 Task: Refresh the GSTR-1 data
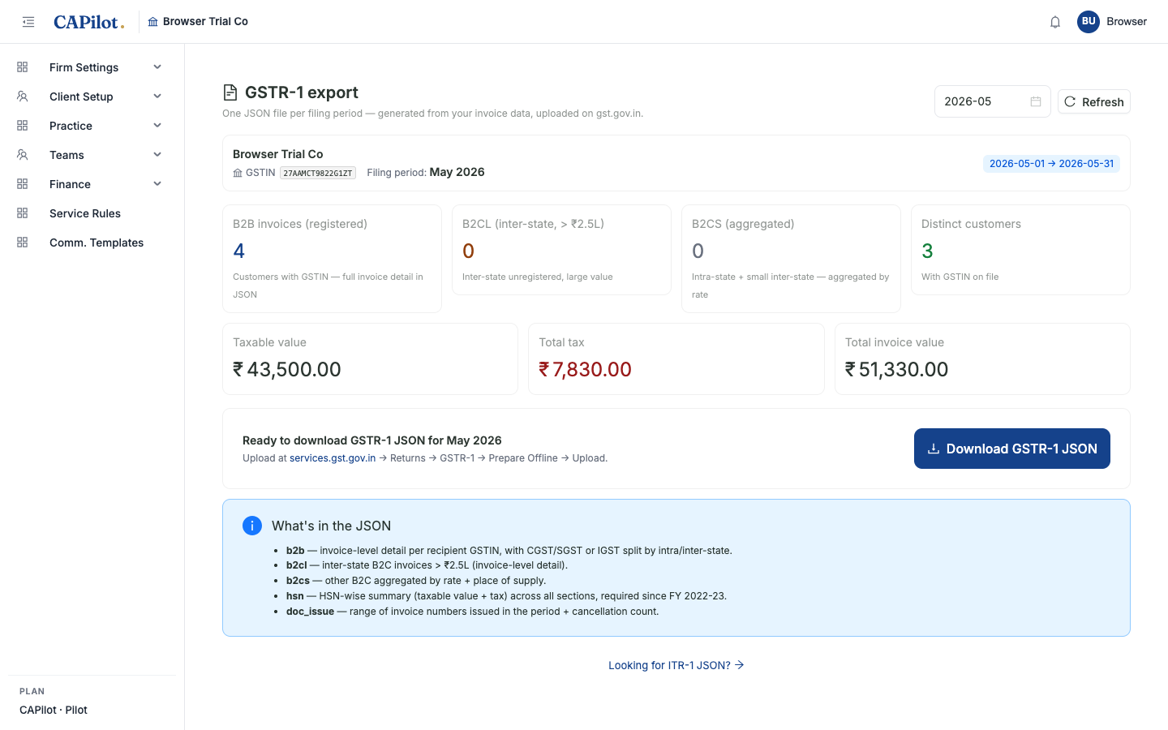[x=1093, y=101]
